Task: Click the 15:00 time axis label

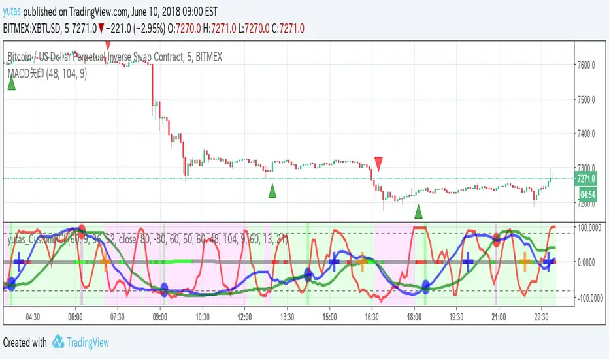Action: [x=329, y=317]
